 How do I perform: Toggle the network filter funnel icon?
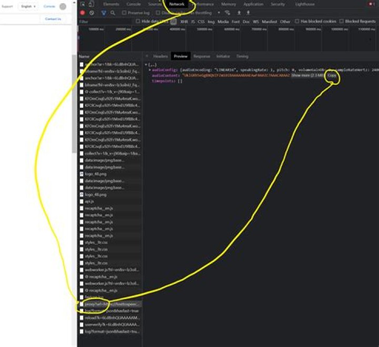[x=104, y=13]
